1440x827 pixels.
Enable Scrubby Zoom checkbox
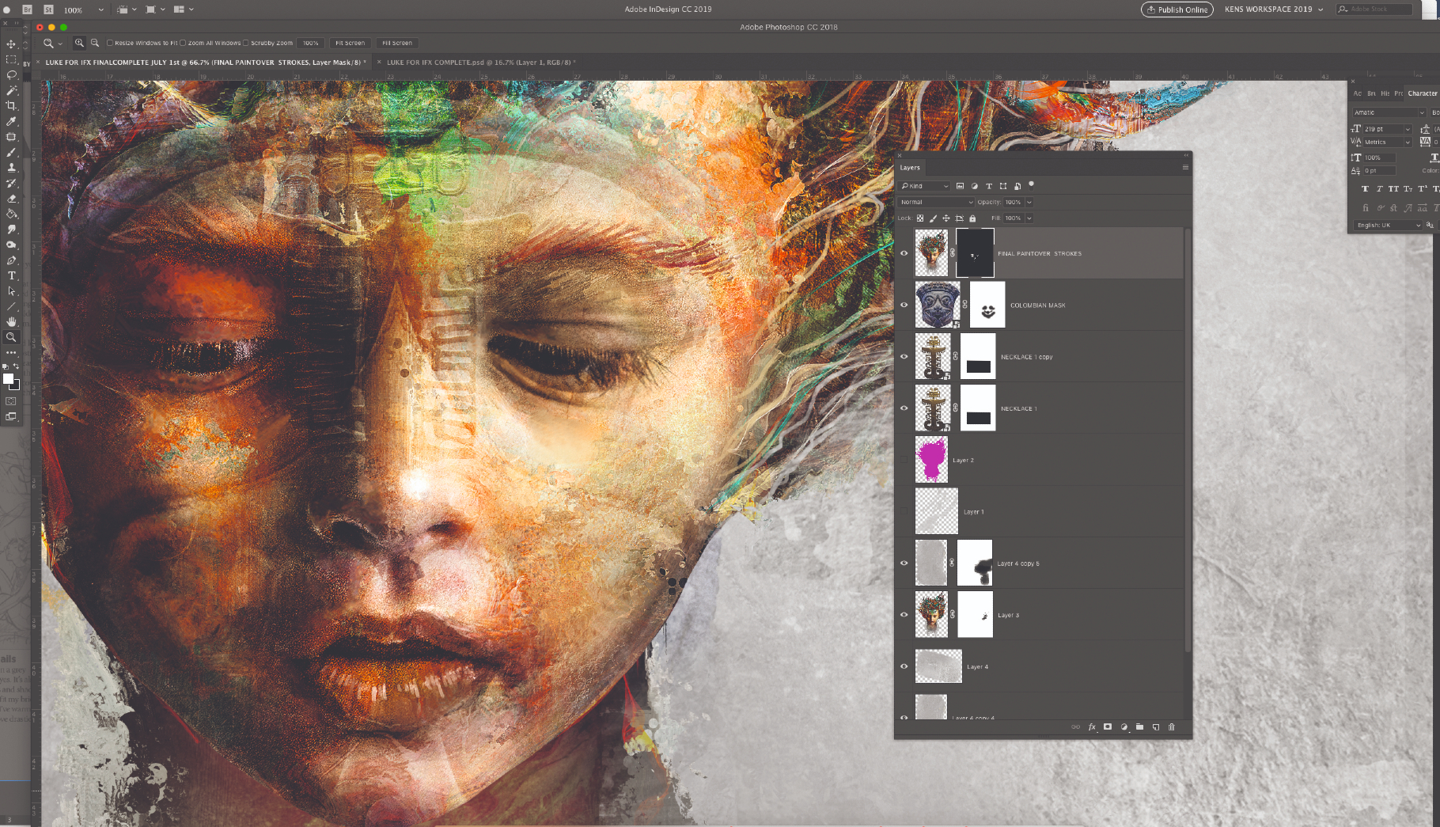click(245, 43)
